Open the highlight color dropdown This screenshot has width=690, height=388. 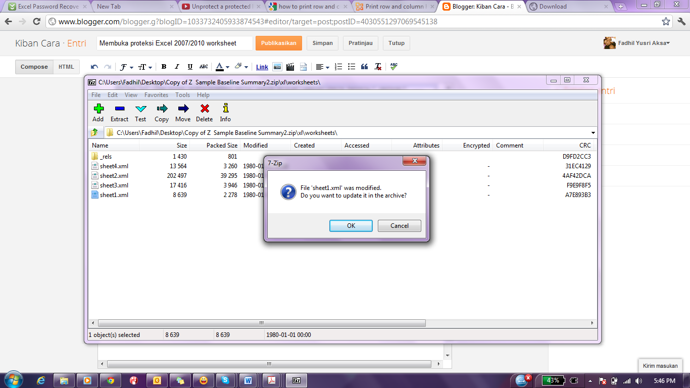[x=241, y=67]
